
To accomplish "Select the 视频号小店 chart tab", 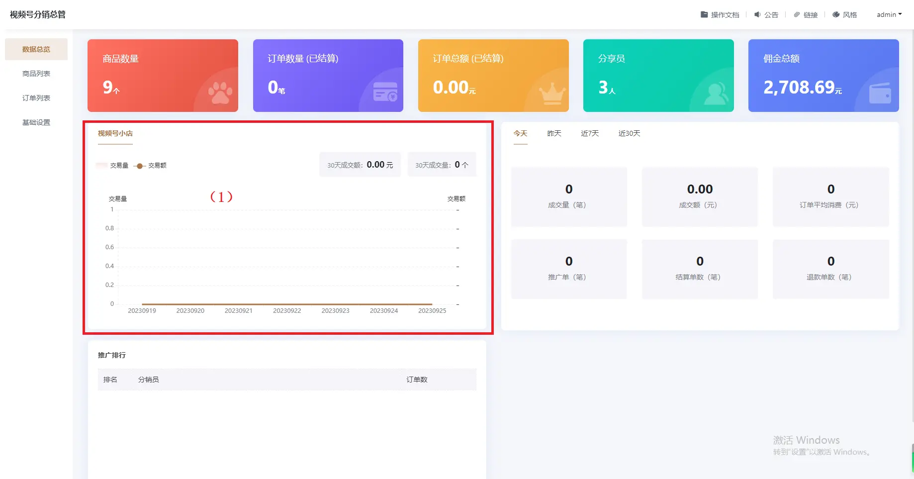I will coord(115,133).
